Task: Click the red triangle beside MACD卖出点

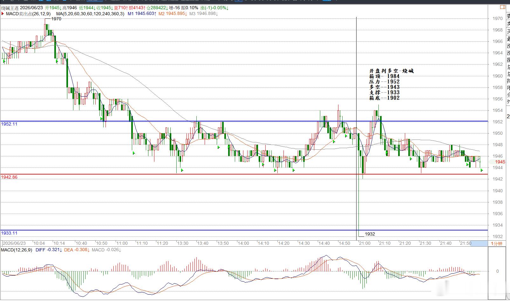Action: click(3, 14)
